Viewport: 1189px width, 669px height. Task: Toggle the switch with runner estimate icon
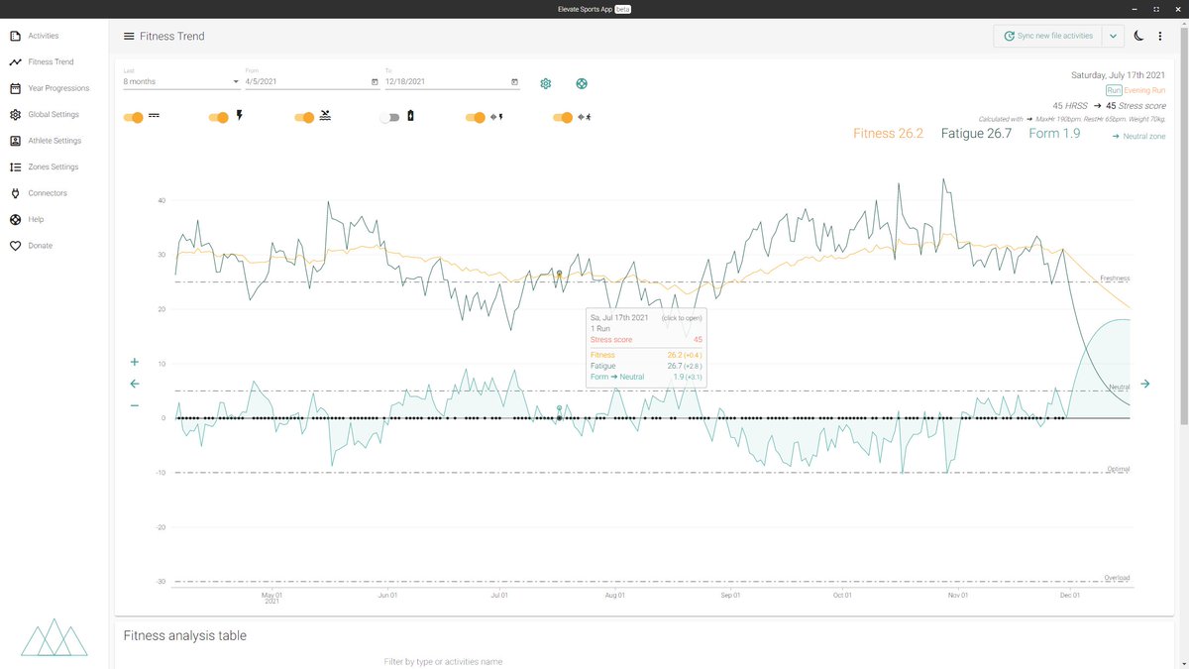pyautogui.click(x=563, y=117)
